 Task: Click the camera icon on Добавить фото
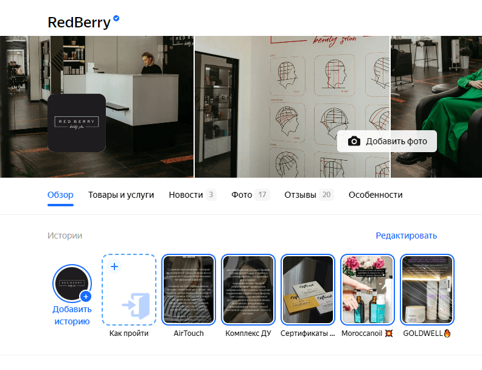tap(354, 141)
